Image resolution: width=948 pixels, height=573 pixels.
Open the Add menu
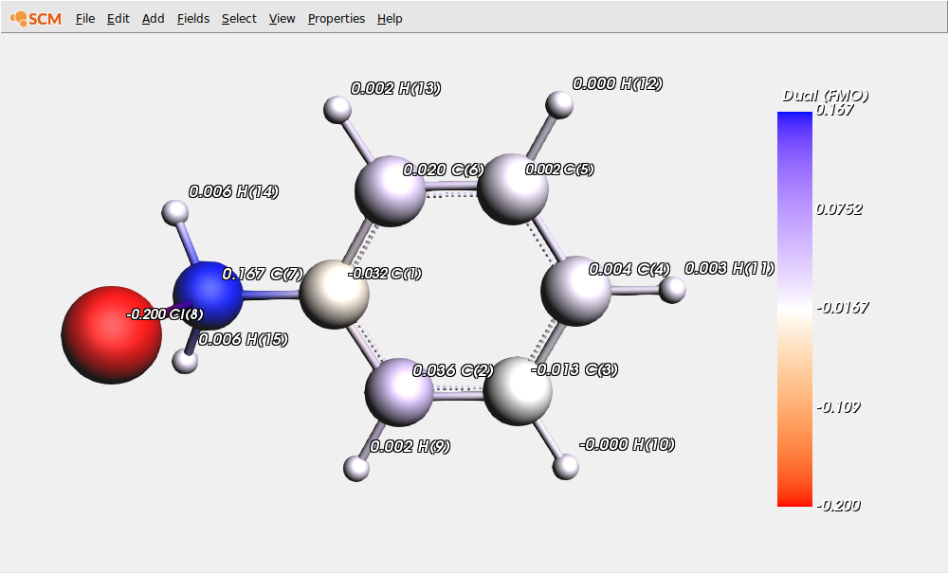153,18
